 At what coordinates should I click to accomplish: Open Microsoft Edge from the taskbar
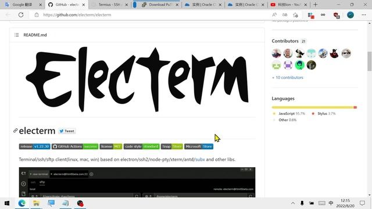click(22, 203)
